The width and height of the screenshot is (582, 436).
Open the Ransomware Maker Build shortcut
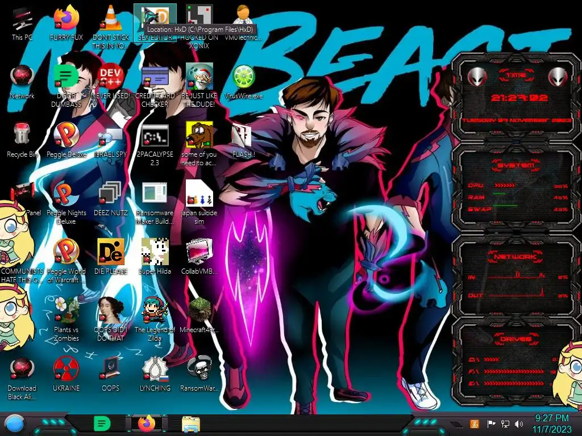pyautogui.click(x=155, y=203)
